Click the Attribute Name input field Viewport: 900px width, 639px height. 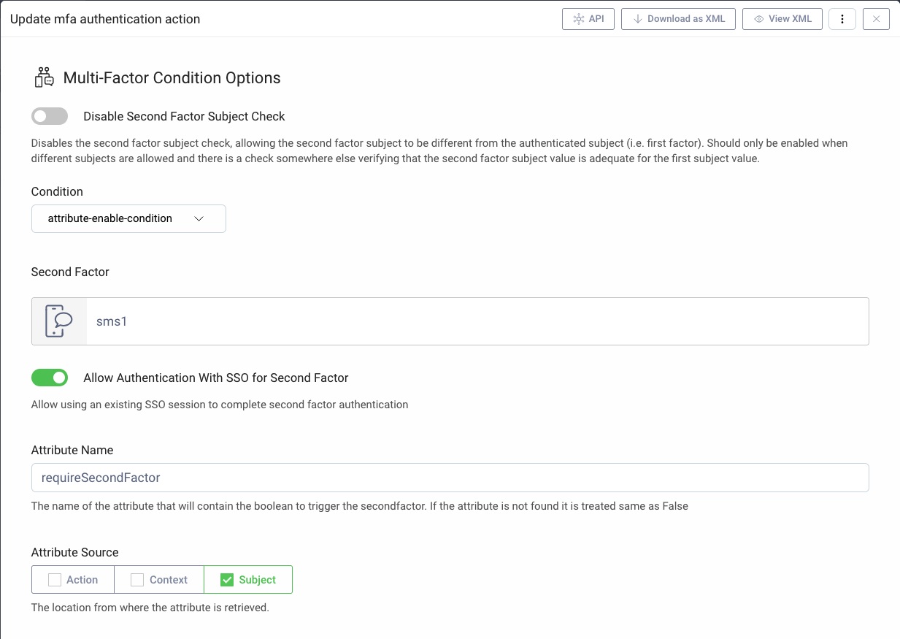click(x=450, y=478)
